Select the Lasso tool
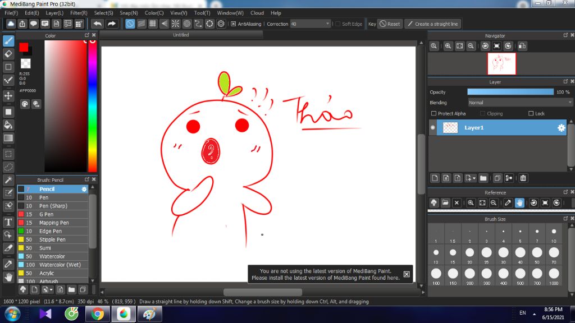Image resolution: width=575 pixels, height=323 pixels. tap(8, 167)
